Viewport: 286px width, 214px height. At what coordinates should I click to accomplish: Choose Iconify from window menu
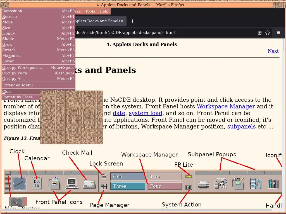[38, 33]
